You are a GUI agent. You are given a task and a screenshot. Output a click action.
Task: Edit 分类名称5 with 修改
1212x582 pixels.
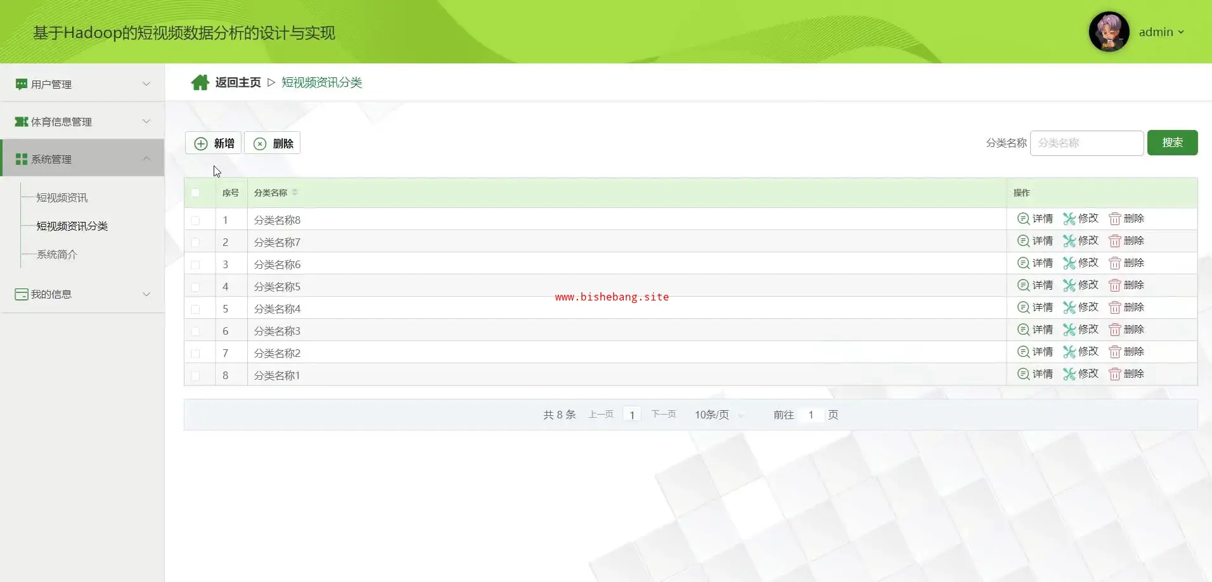click(x=1081, y=285)
